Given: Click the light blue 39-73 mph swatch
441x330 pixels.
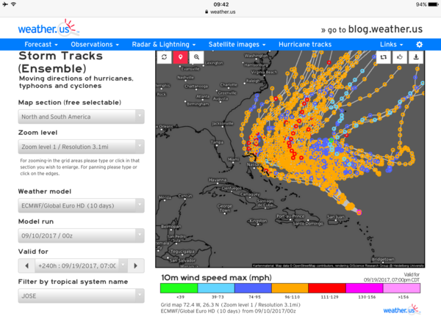Looking at the screenshot, I should click(x=216, y=288).
